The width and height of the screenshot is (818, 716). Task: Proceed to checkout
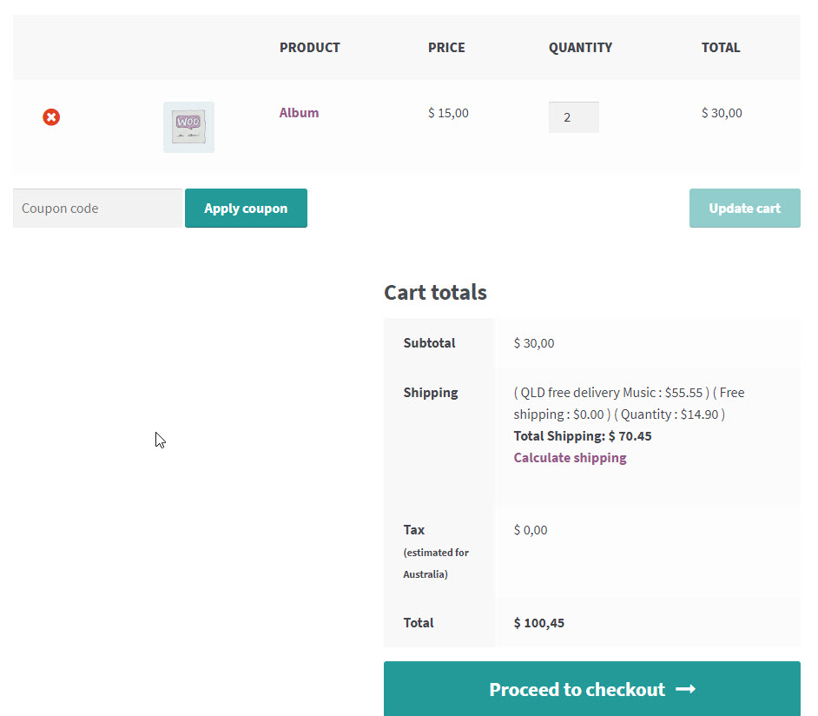coord(592,689)
